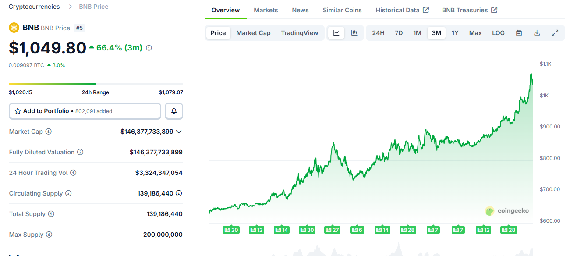Screen dimensions: 570x256
Task: Open the Similar Coins tab
Action: [342, 10]
